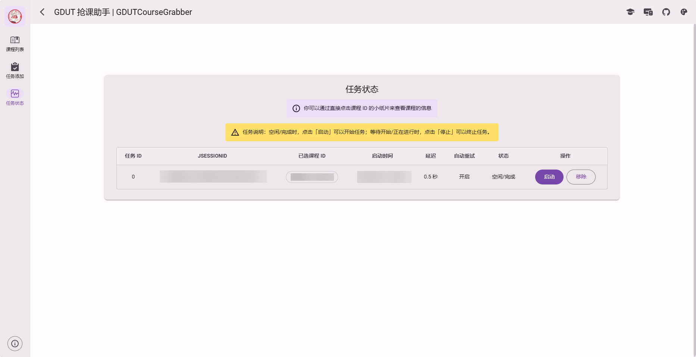Click the warning triangle icon in the yellow banner
The width and height of the screenshot is (696, 357).
tap(235, 132)
